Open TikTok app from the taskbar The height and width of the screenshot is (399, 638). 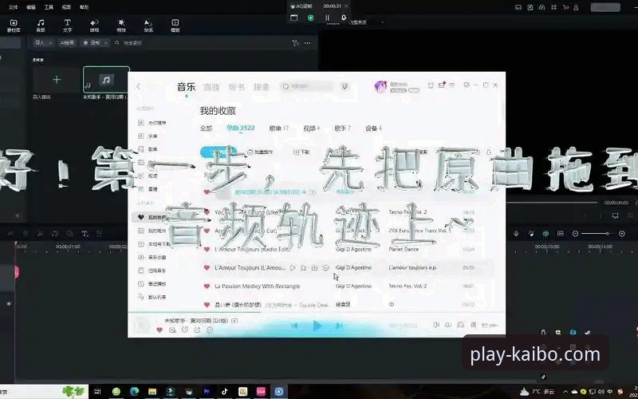(x=225, y=392)
